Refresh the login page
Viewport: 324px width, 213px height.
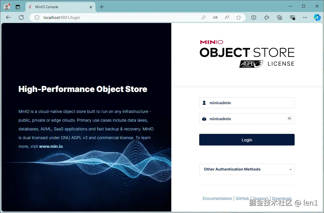click(x=21, y=17)
